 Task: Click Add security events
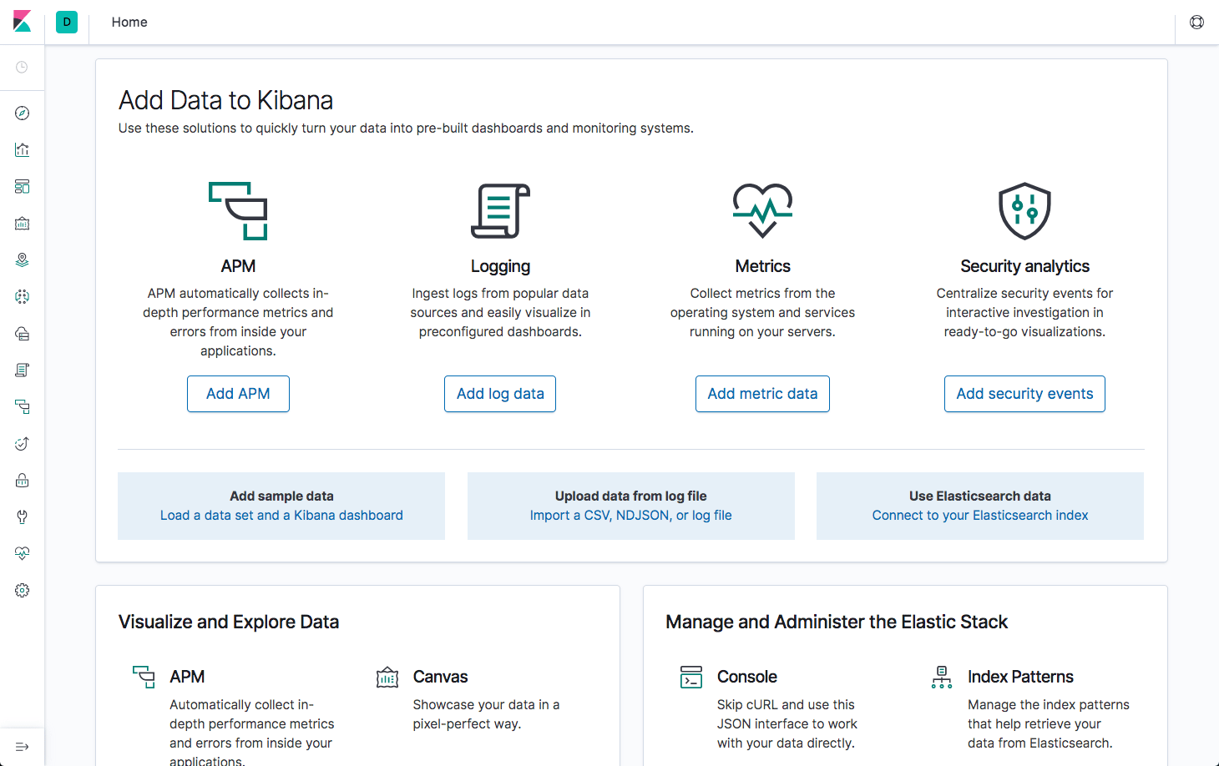tap(1024, 393)
